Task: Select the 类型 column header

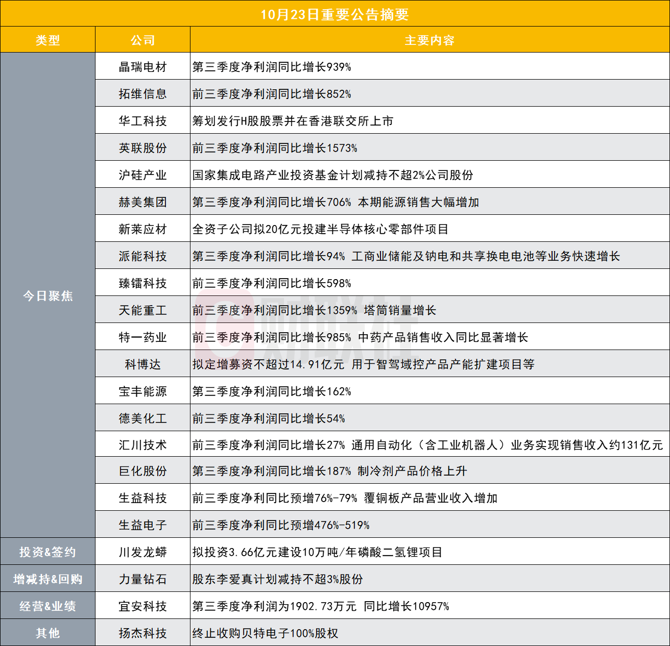Action: coord(48,40)
